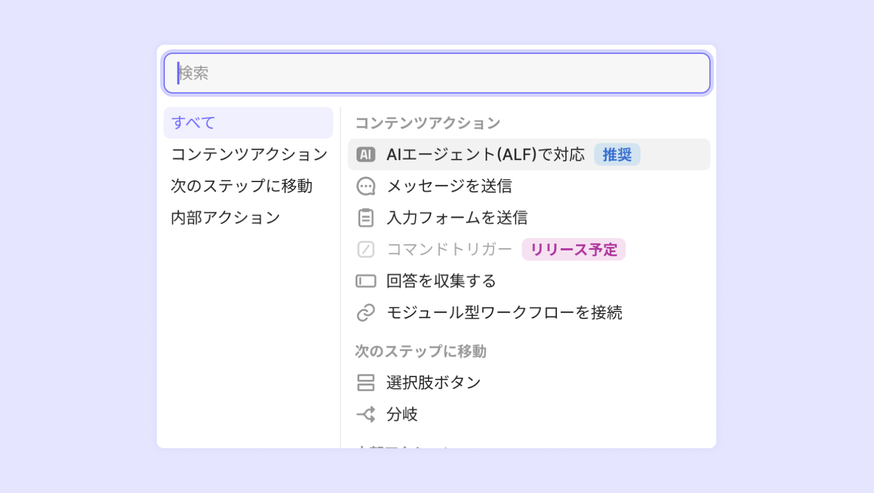The image size is (874, 493).
Task: Select the すべて category tab
Action: click(x=248, y=123)
